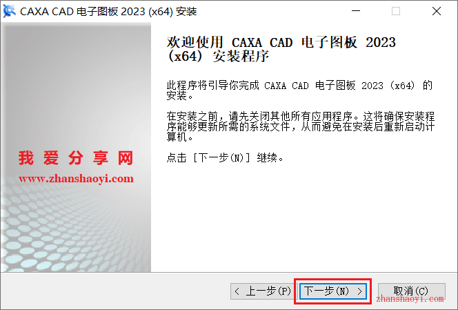458x310 pixels.
Task: Click the 欢迎使用 welcome heading
Action: [281, 49]
